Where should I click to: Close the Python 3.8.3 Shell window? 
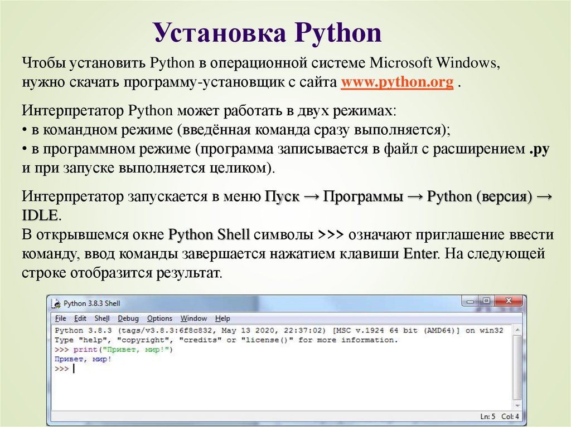click(x=509, y=301)
